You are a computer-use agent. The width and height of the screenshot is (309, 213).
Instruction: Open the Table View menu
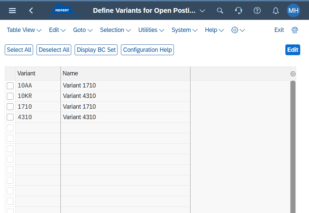click(24, 30)
